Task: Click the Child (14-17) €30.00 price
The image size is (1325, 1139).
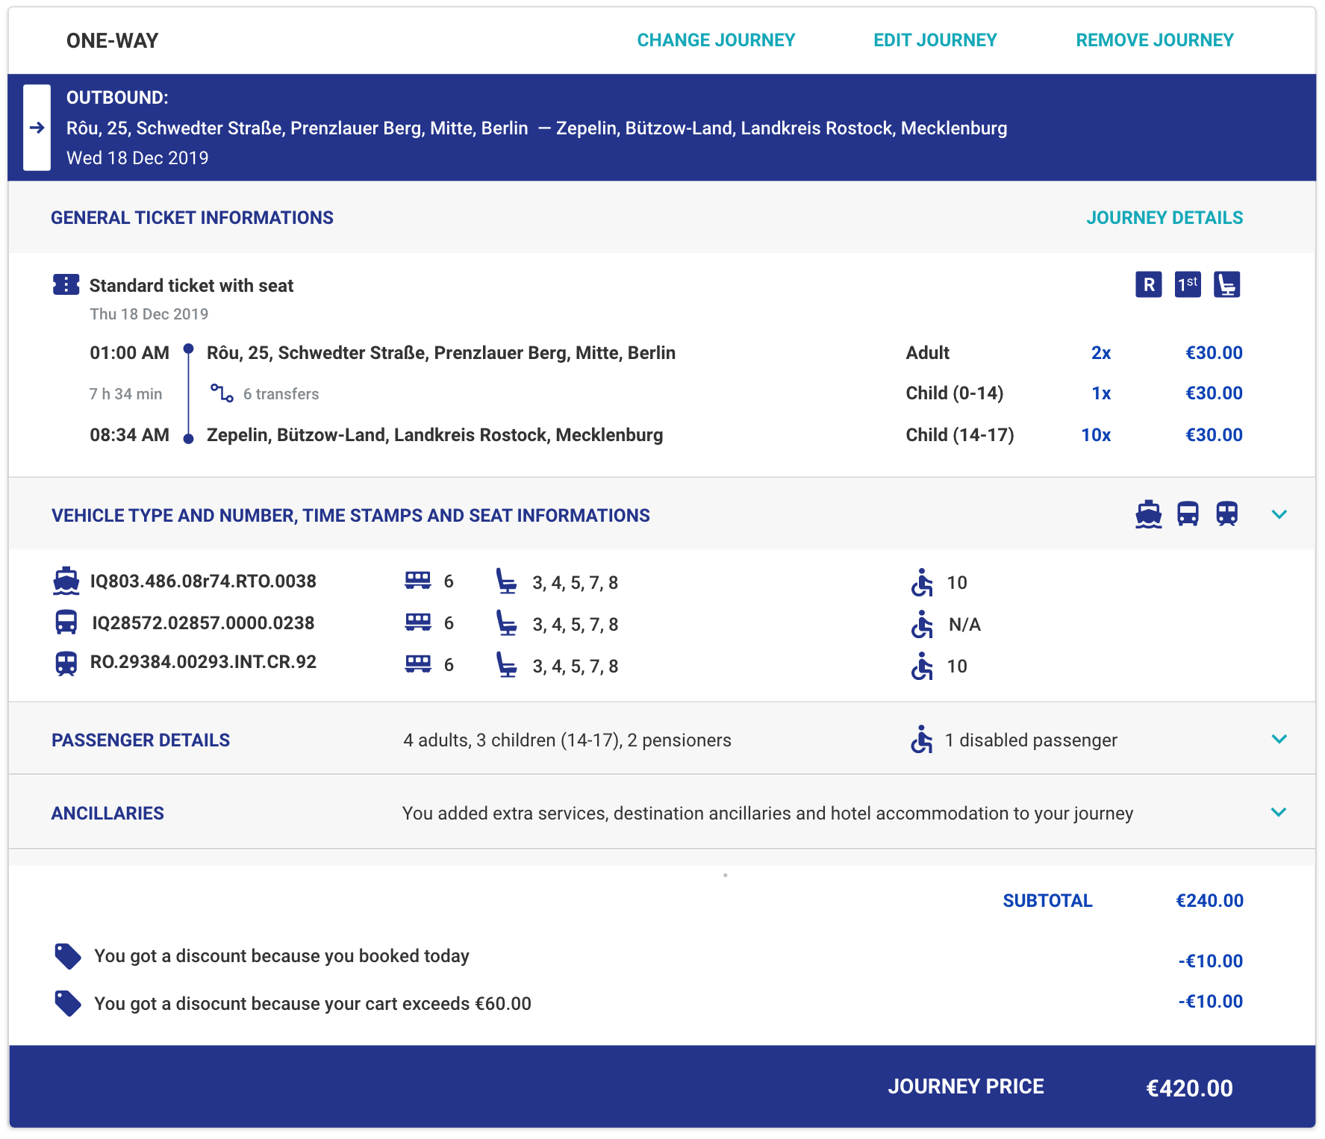Action: pos(1214,435)
